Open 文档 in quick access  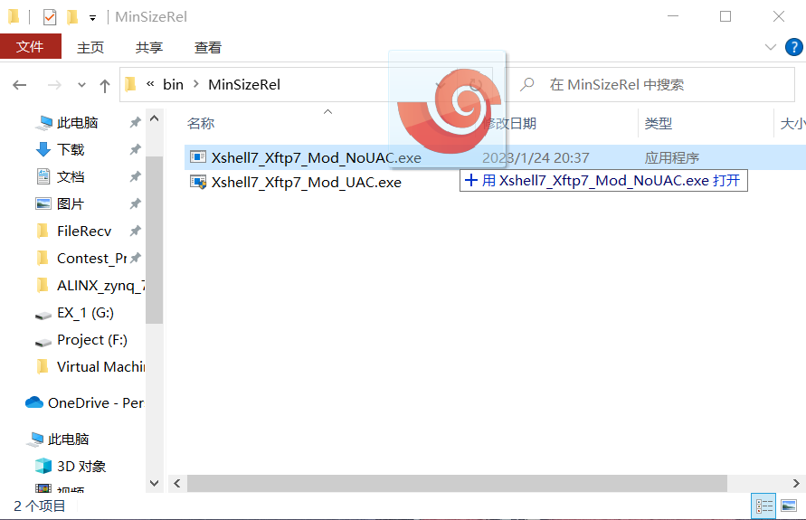[x=71, y=176]
